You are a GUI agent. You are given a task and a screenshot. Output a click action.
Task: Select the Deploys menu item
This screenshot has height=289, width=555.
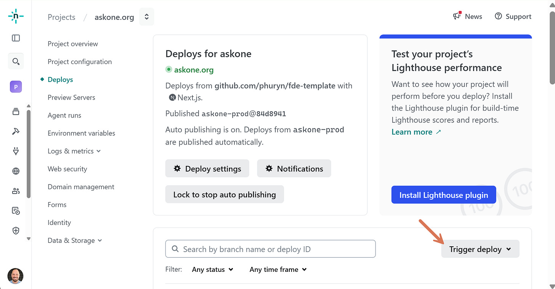60,79
